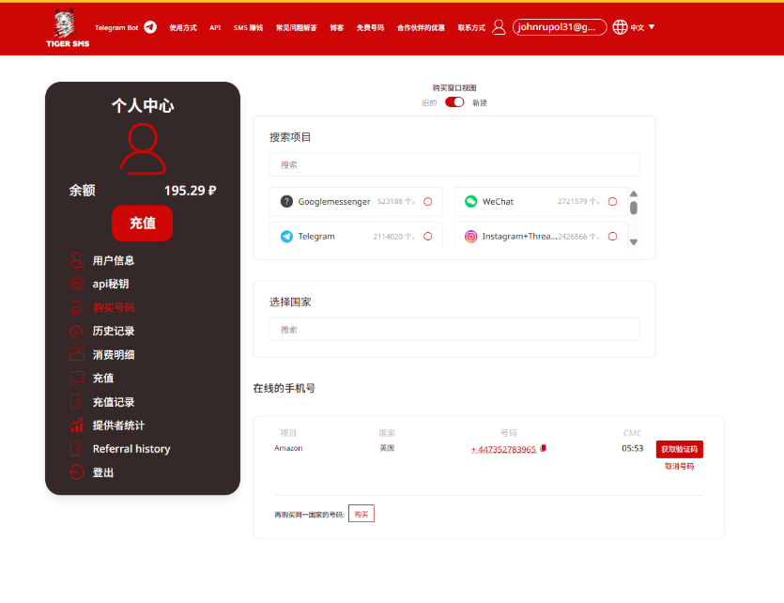The width and height of the screenshot is (784, 603).
Task: Open the Telegram Bot paper-plane icon
Action: pos(150,27)
